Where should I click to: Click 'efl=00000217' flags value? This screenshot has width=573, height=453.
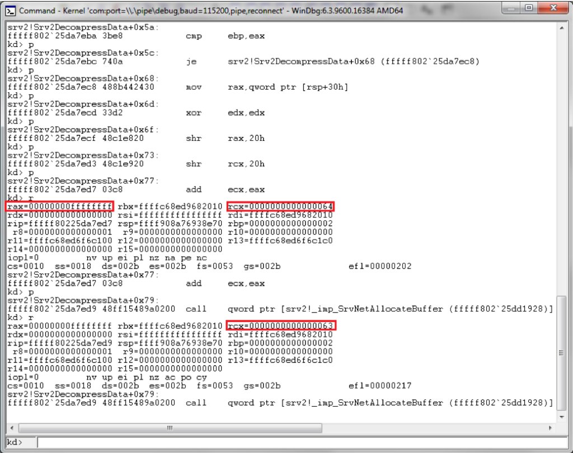380,386
